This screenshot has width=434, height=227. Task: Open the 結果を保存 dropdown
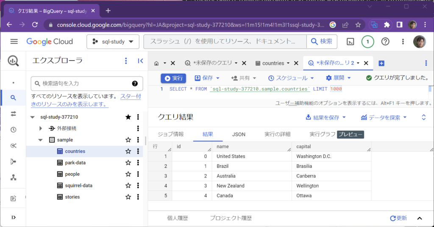click(x=326, y=117)
